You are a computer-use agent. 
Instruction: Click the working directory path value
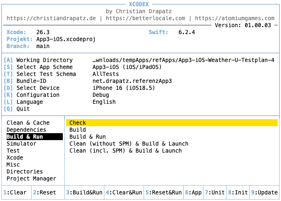[x=183, y=60]
